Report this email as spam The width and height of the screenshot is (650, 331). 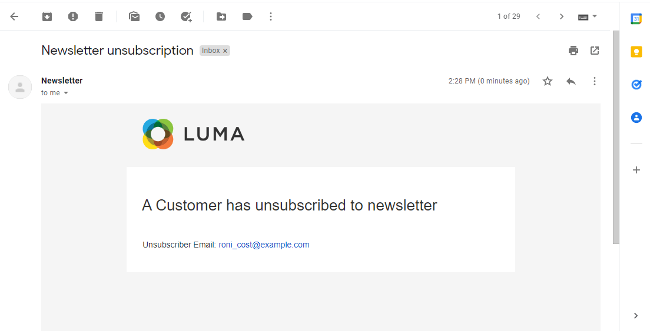[73, 16]
